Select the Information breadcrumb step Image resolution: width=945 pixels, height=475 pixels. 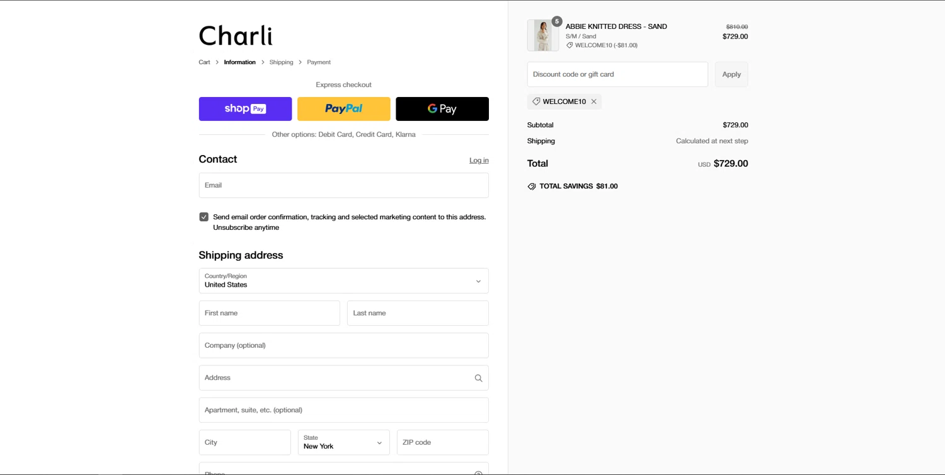tap(240, 62)
